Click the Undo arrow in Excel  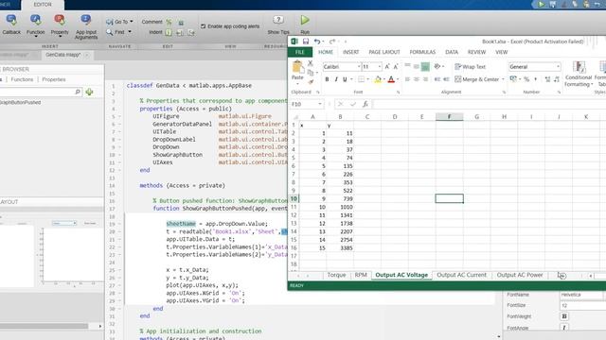(x=317, y=42)
